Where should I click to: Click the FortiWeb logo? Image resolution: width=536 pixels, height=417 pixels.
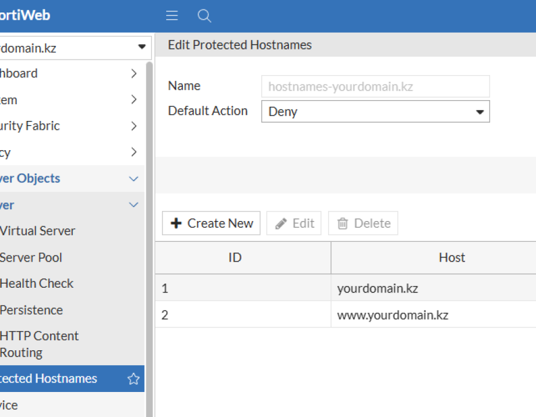click(x=24, y=15)
